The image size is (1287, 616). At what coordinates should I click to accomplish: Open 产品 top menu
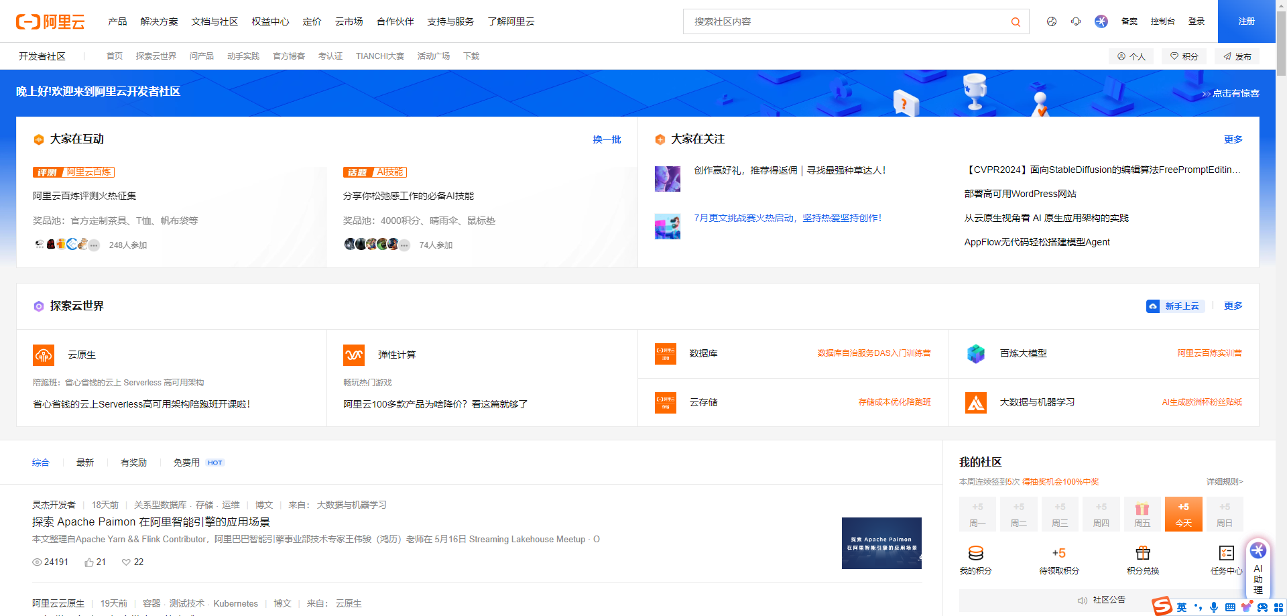pos(117,21)
